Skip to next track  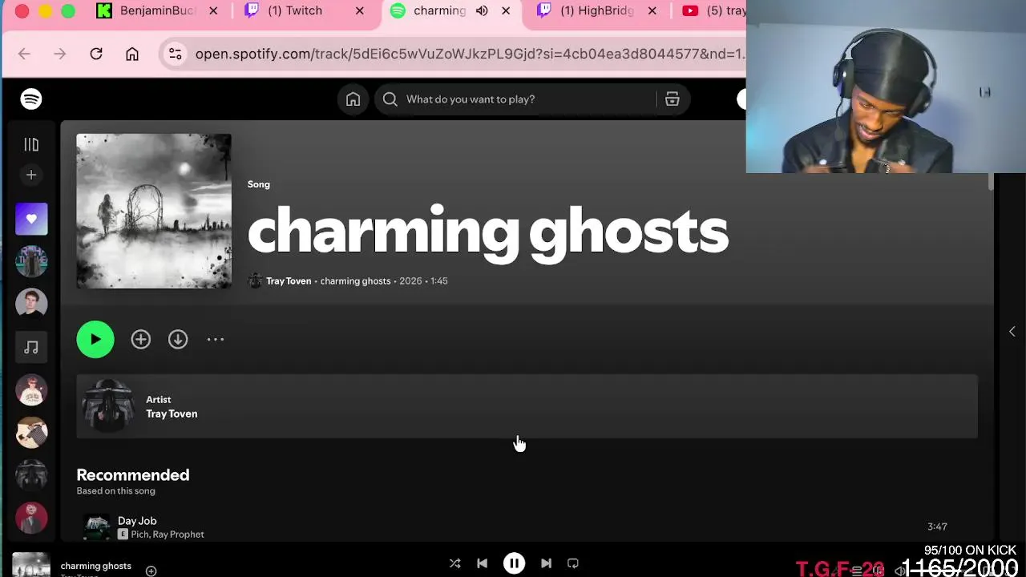[546, 563]
